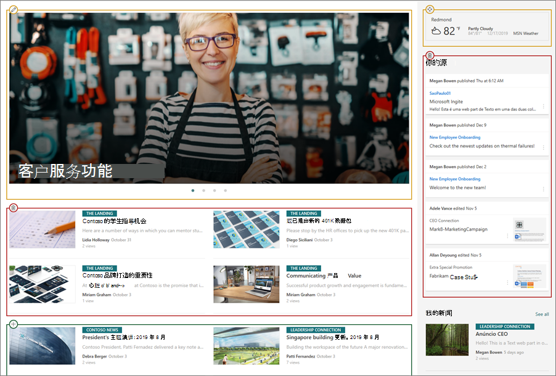Open blue business cards thumbnail

246,229
